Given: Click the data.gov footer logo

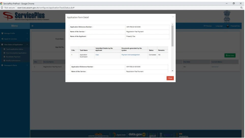Looking at the screenshot, I should tap(137, 134).
